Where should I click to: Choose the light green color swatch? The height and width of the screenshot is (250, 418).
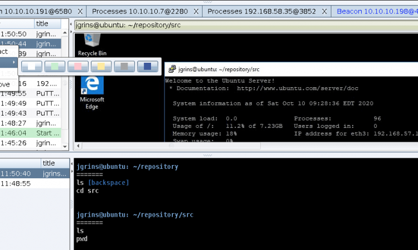(55, 67)
